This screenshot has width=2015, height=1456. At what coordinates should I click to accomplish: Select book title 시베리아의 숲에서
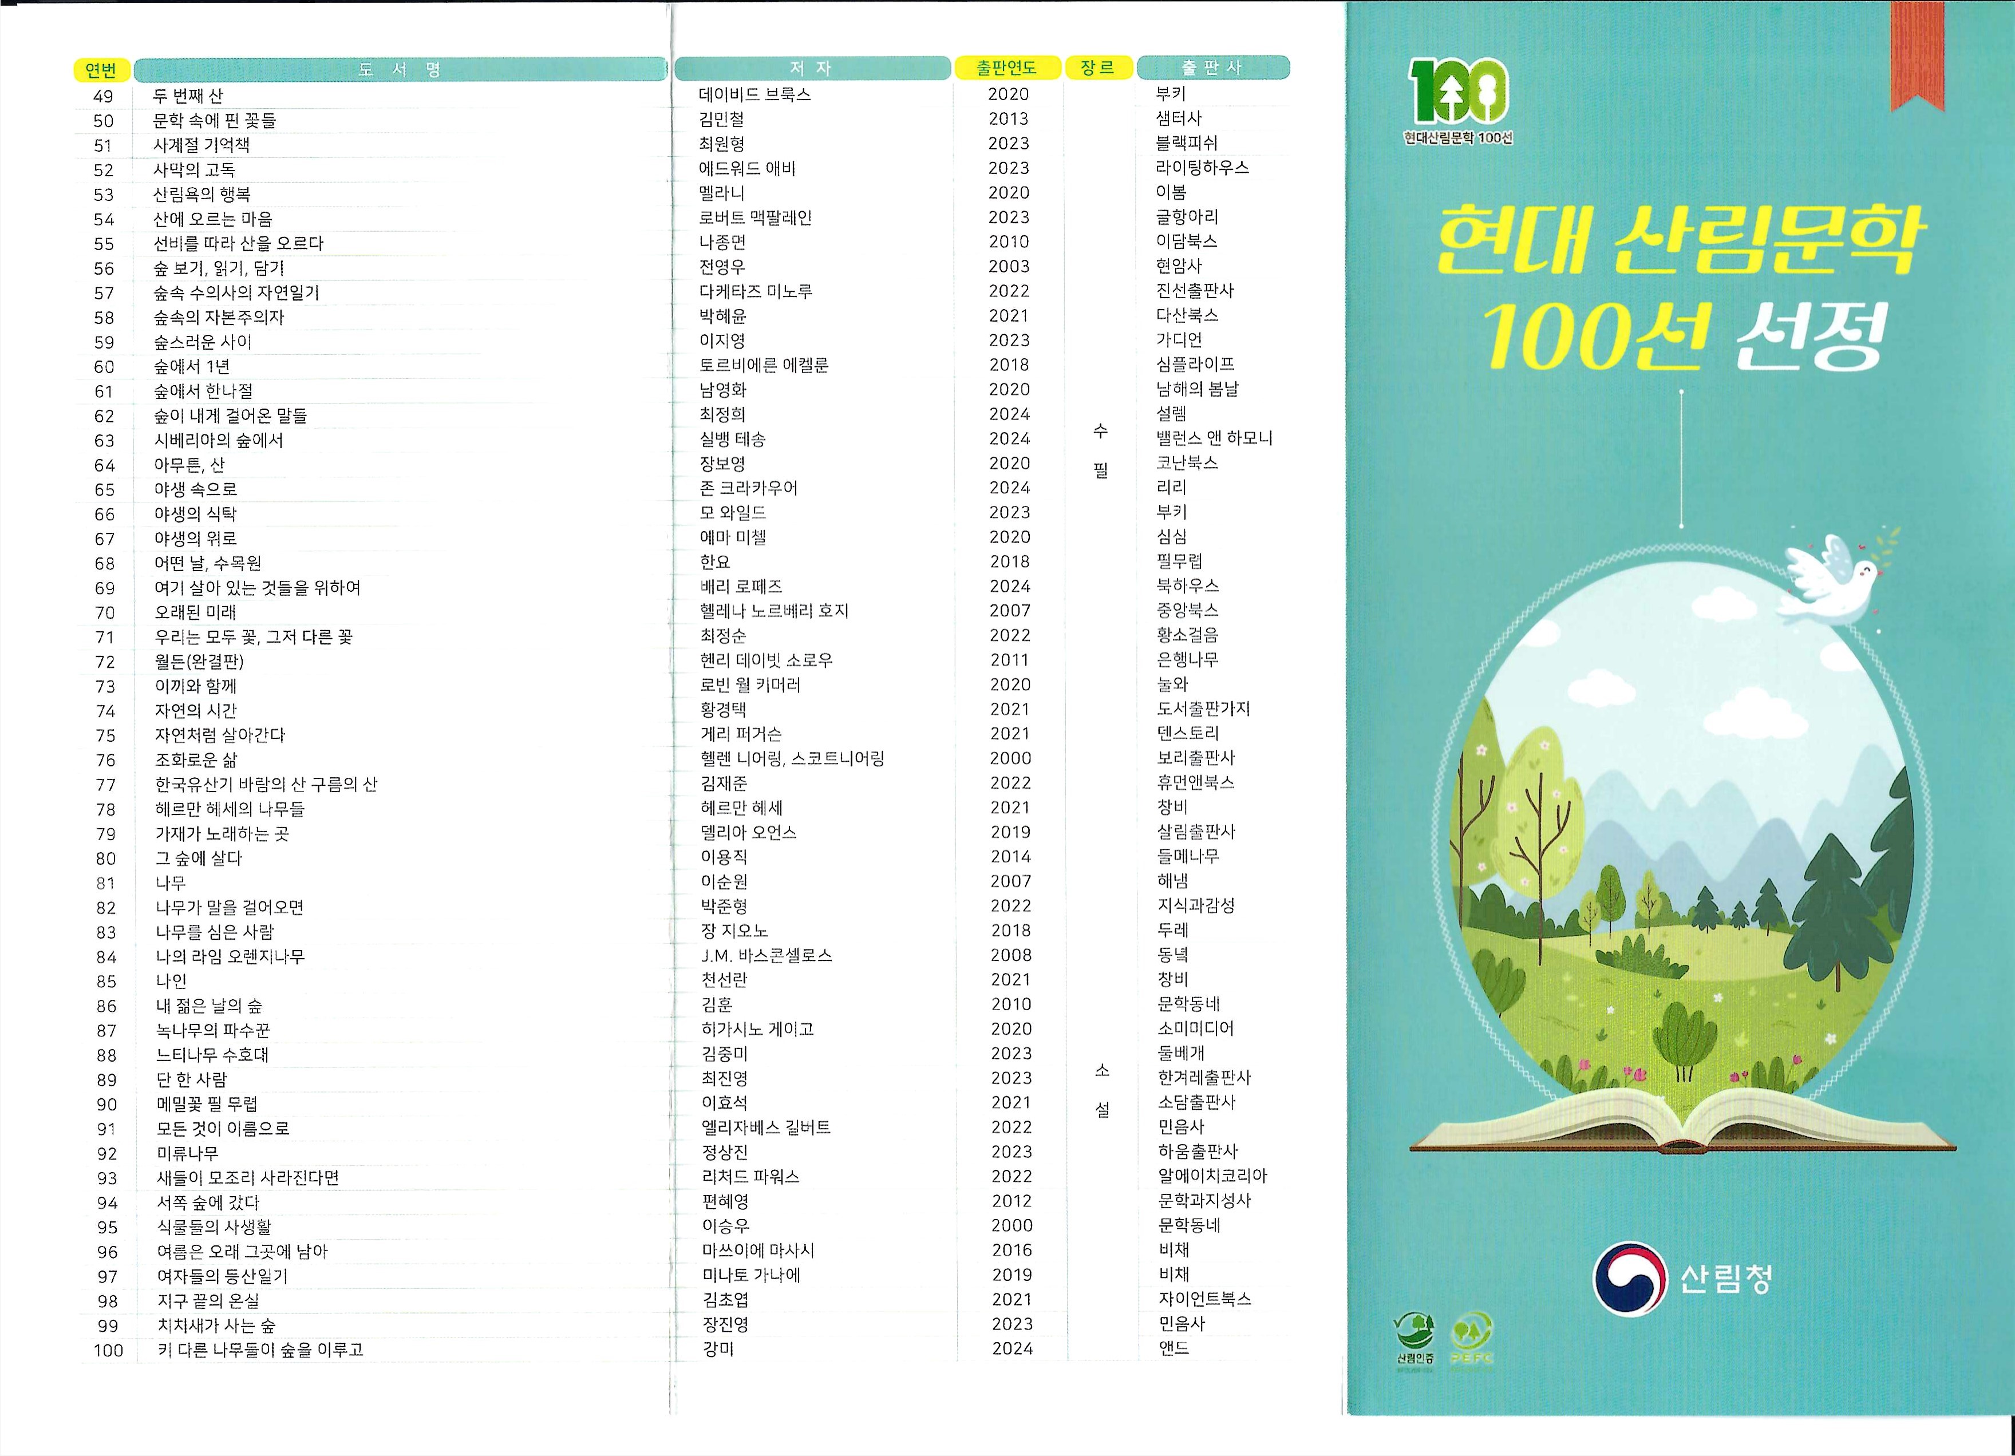219,440
